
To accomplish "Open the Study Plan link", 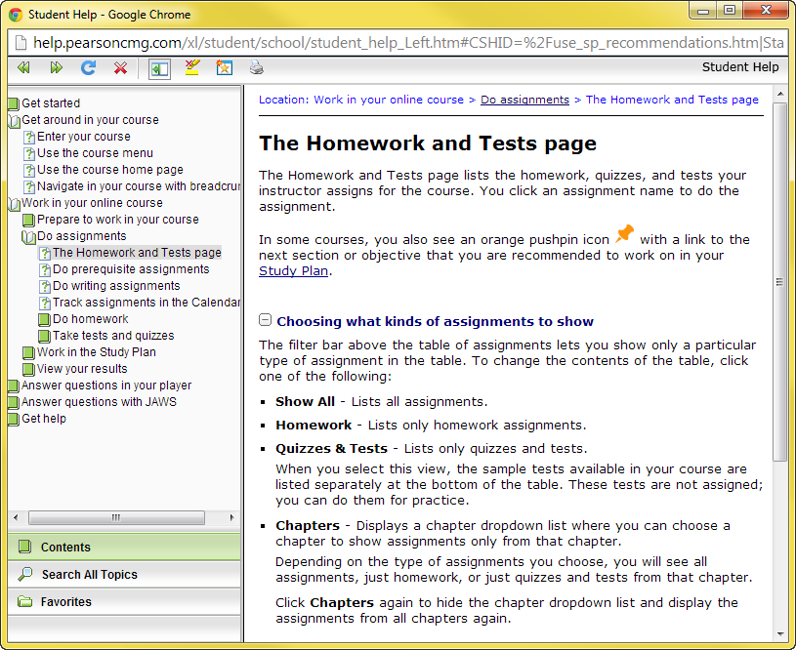I will [293, 271].
